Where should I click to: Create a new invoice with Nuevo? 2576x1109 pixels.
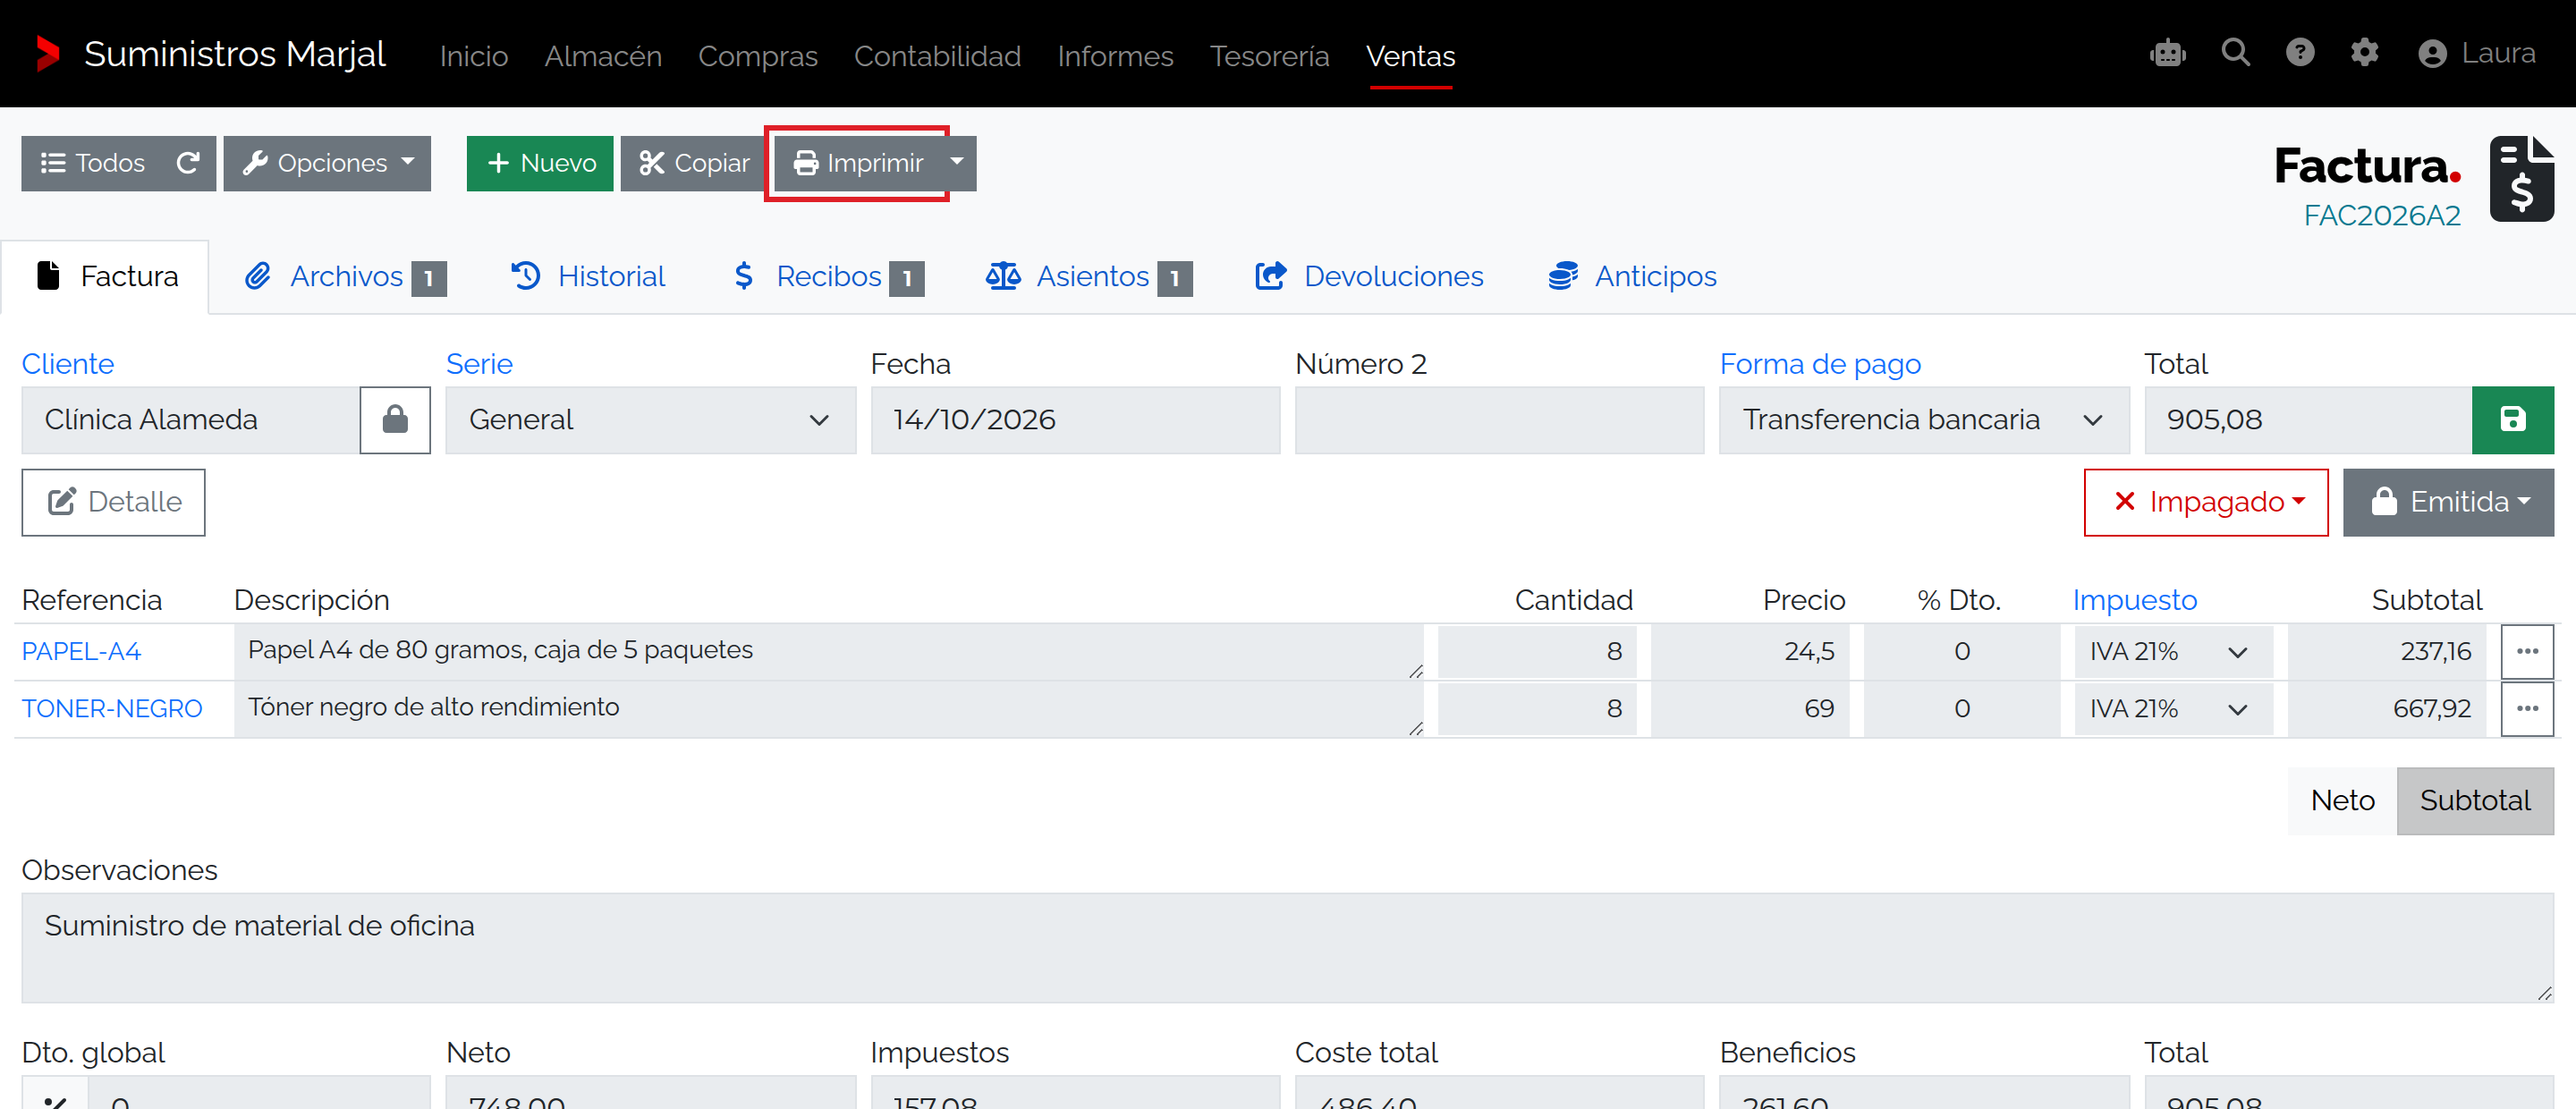pyautogui.click(x=540, y=163)
